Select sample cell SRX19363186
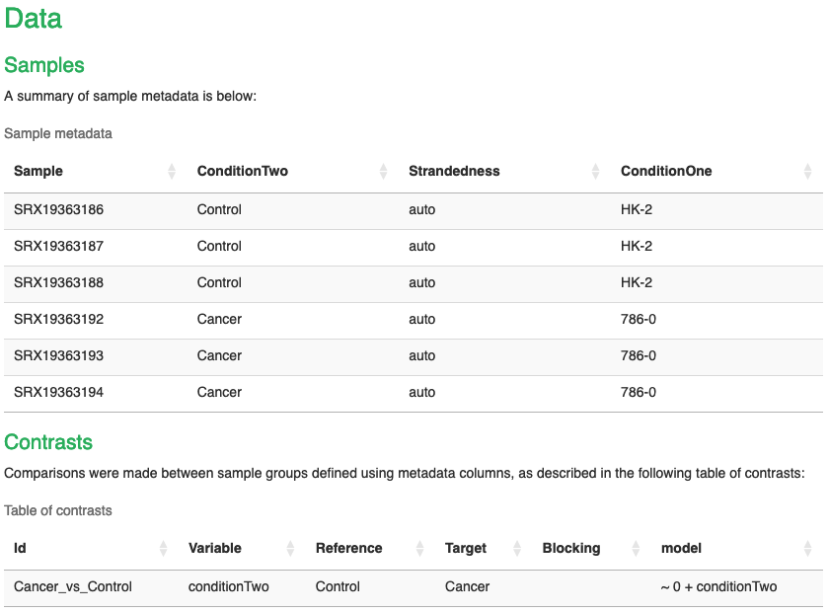This screenshot has height=613, width=829. click(58, 210)
